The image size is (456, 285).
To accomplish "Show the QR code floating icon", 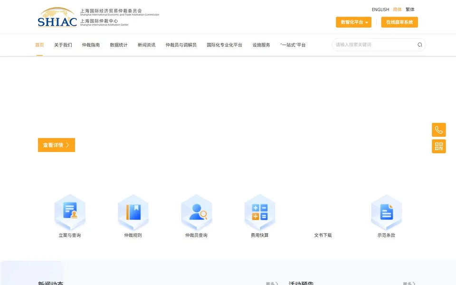I will pos(438,146).
